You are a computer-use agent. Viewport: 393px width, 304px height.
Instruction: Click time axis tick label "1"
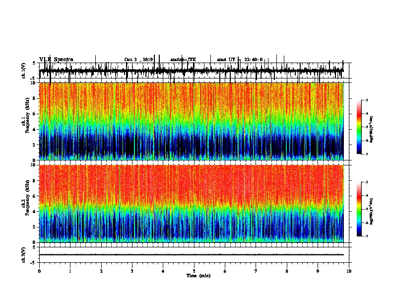click(70, 271)
